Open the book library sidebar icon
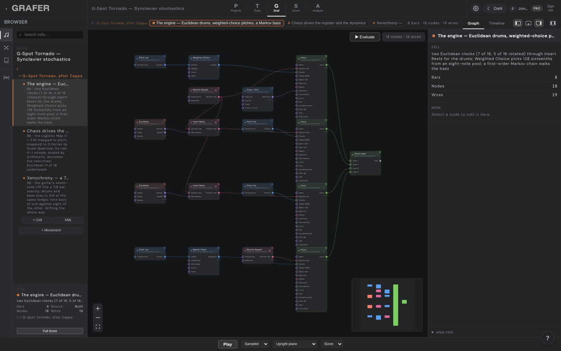This screenshot has width=561, height=351. (x=6, y=61)
